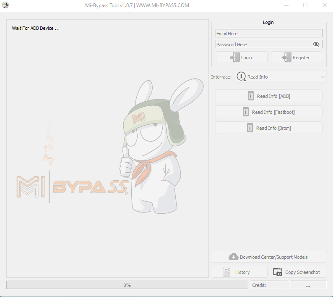Minimize the Mi-Bypass Tool window

tap(286, 5)
